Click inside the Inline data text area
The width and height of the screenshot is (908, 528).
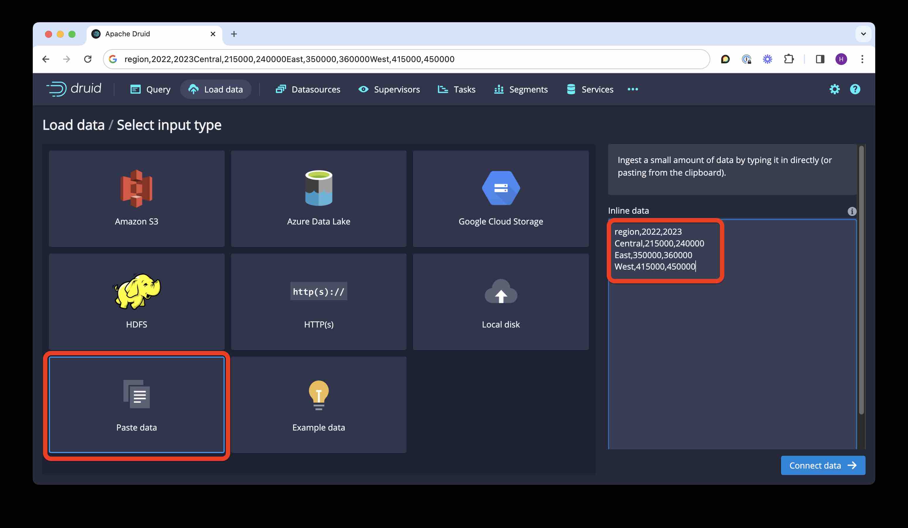pos(731,360)
